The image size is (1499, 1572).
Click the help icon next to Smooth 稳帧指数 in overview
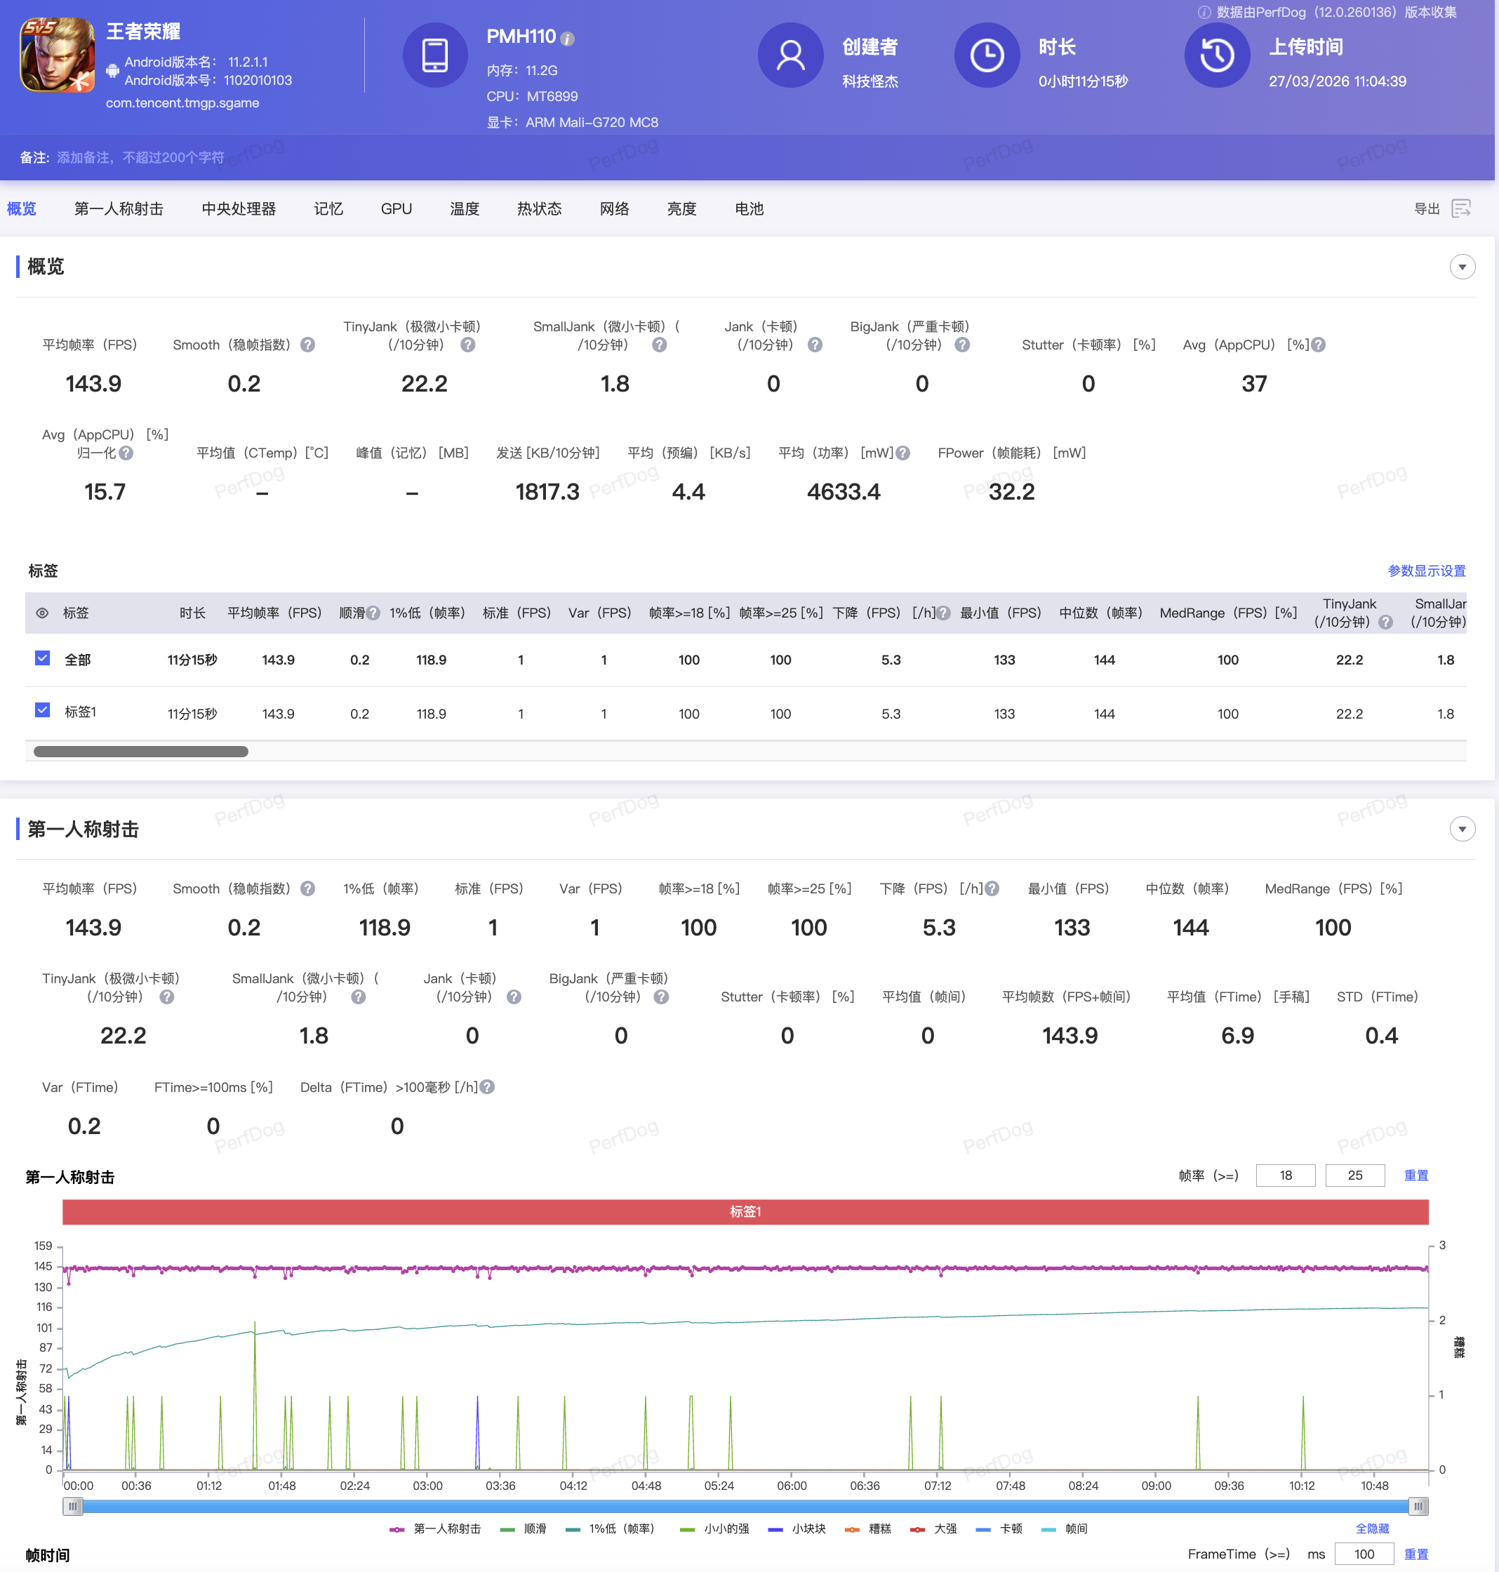tap(307, 345)
